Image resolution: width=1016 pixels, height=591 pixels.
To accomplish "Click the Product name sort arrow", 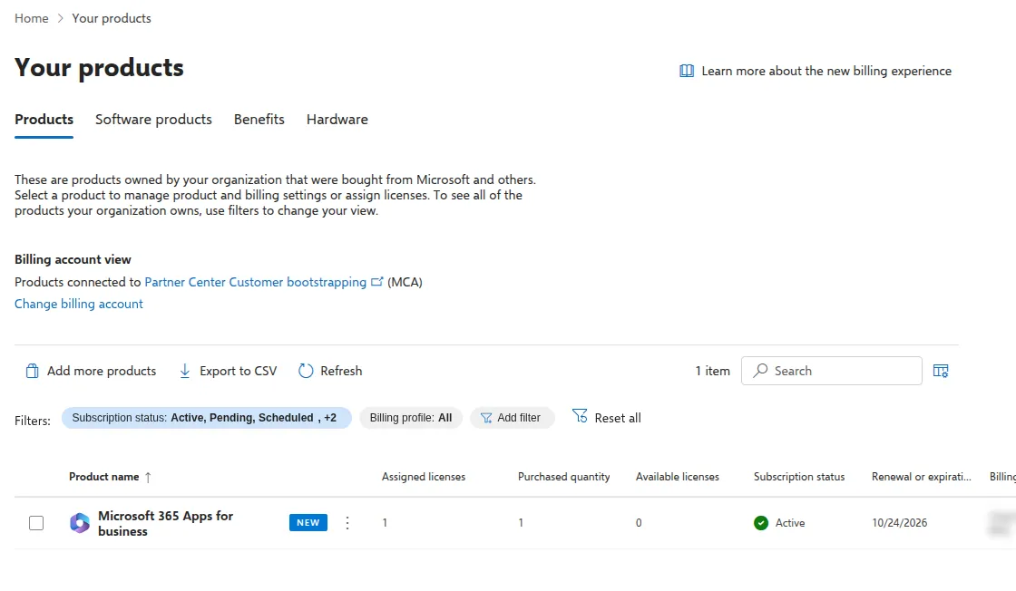I will (148, 477).
